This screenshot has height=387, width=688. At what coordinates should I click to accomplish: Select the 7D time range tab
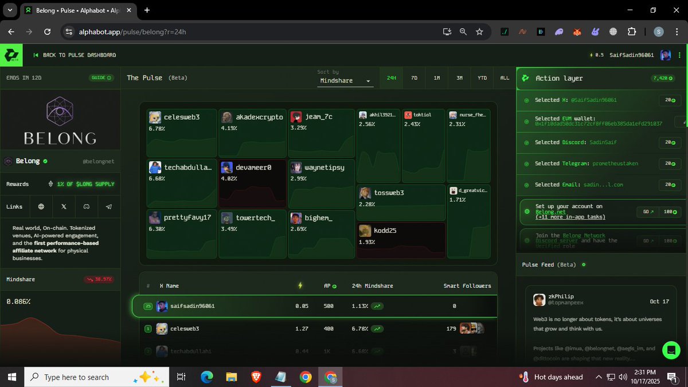click(414, 77)
